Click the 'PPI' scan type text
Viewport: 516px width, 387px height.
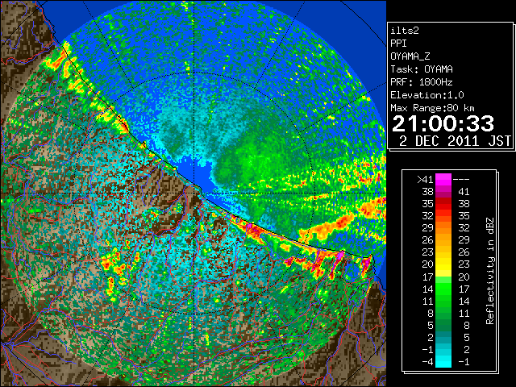point(398,44)
